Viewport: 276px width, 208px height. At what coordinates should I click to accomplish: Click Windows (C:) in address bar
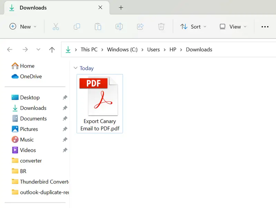tap(122, 50)
